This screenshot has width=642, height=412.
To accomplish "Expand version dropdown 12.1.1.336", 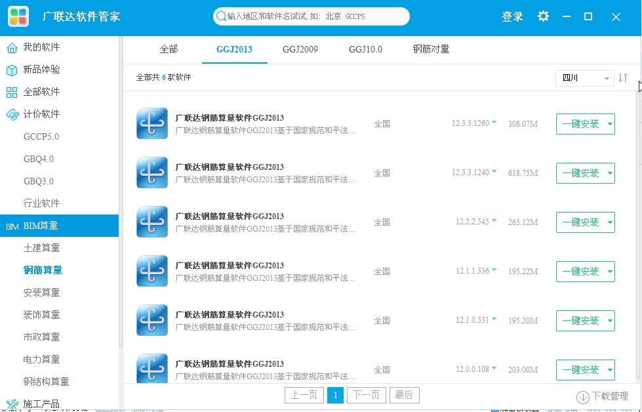I will [494, 270].
